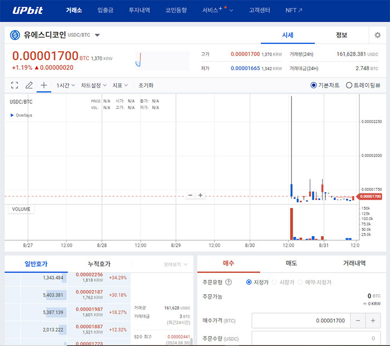Zoom in chart with plus button

(x=200, y=195)
